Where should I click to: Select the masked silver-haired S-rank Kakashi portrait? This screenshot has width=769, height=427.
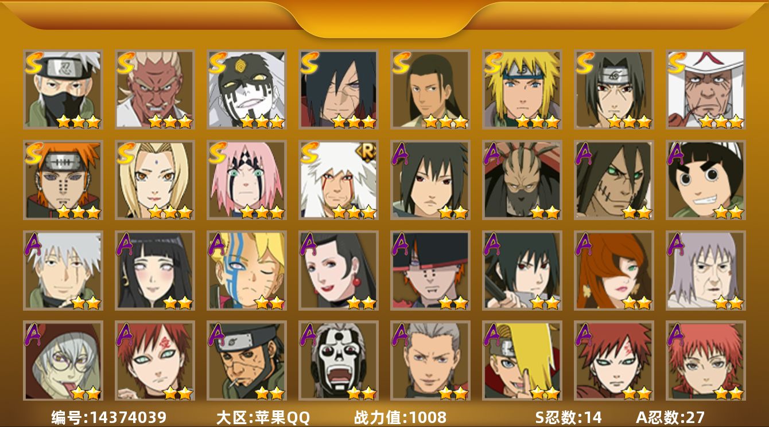point(63,89)
